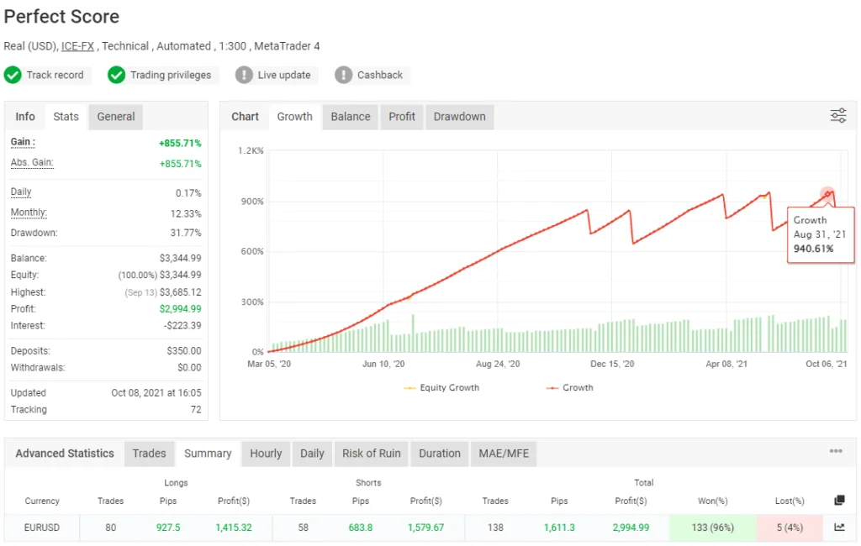861x546 pixels.
Task: Switch to the Stats tab
Action: (66, 117)
